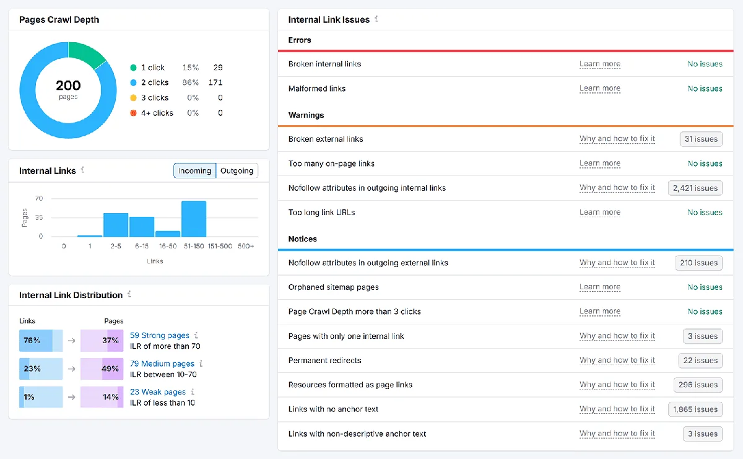Open fix guide for Nofollow outgoing external links
Viewport: 743px width, 459px height.
[617, 263]
